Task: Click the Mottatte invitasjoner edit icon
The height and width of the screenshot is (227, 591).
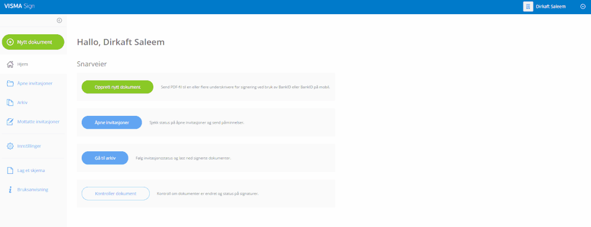Action: coord(11,122)
